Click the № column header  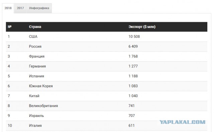[x=10, y=27]
